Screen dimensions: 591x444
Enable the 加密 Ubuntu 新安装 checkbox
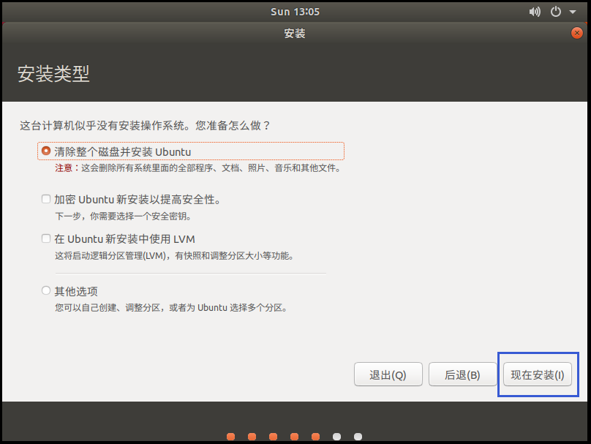click(x=45, y=198)
